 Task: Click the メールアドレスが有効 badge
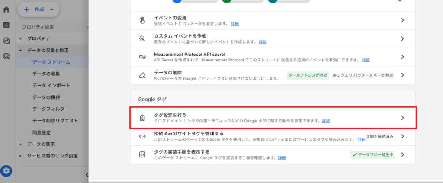(x=308, y=75)
